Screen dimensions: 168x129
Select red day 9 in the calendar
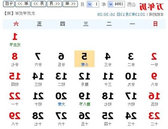[x=154, y=79]
